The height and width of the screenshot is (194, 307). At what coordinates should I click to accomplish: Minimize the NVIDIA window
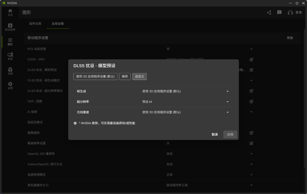tap(291, 3)
